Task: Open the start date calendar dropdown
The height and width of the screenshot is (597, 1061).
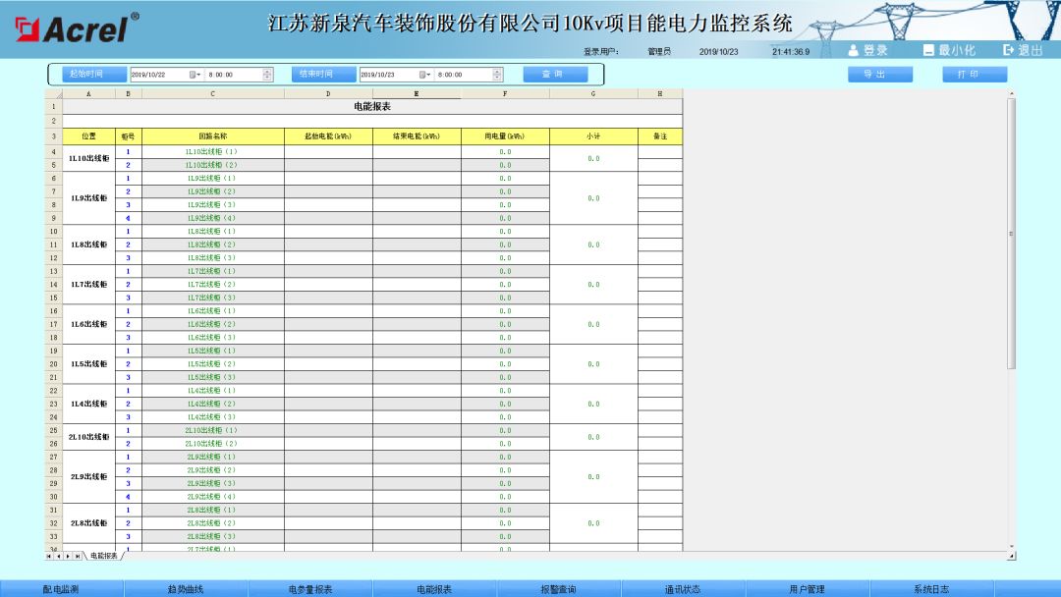Action: (195, 75)
